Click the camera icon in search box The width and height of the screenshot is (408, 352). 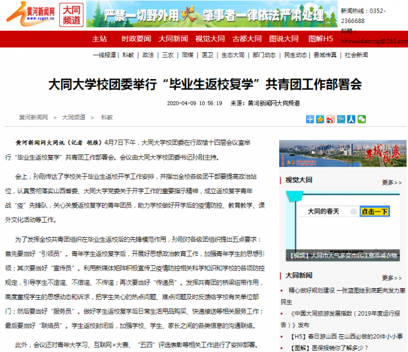click(x=353, y=212)
